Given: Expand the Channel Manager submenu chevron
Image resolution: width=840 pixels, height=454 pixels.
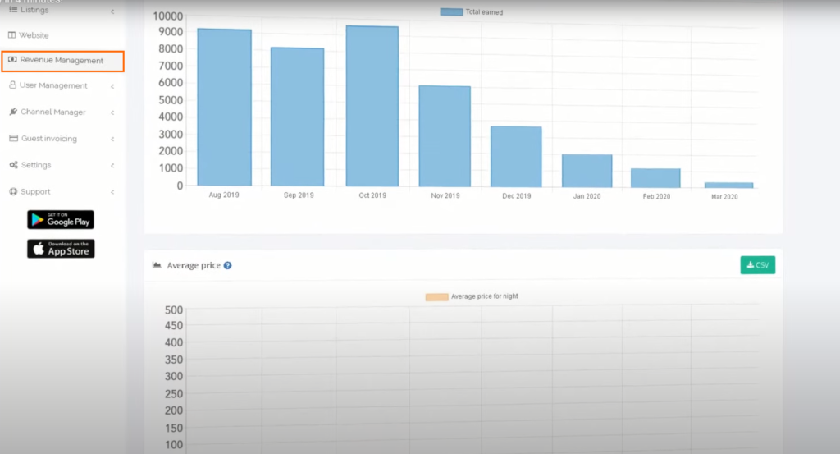Looking at the screenshot, I should [x=112, y=112].
